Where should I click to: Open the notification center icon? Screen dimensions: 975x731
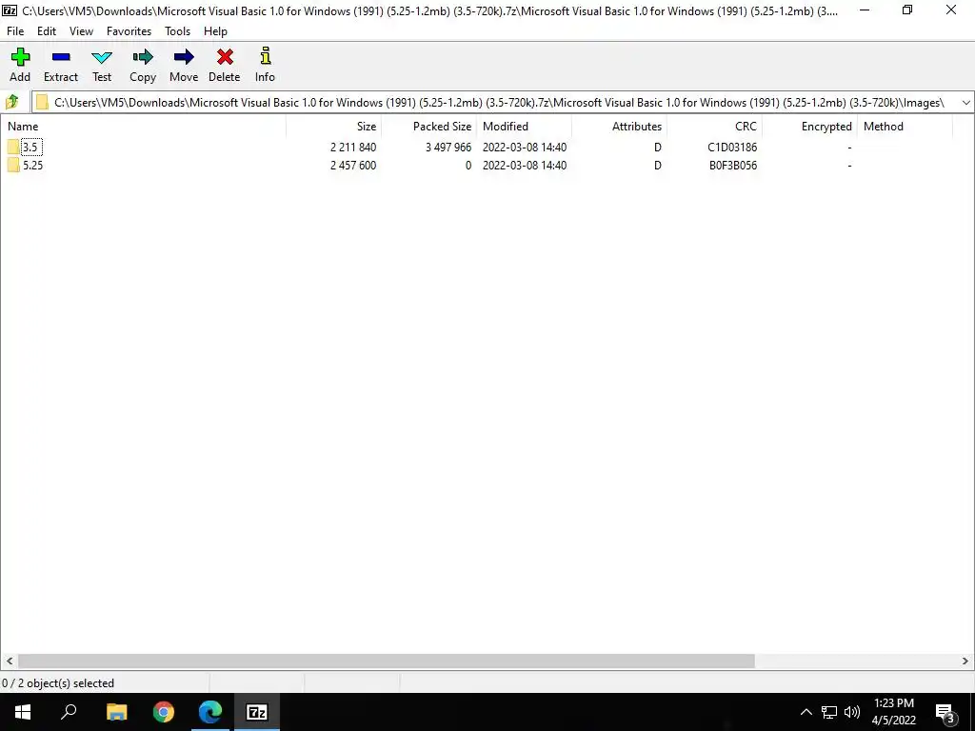945,713
